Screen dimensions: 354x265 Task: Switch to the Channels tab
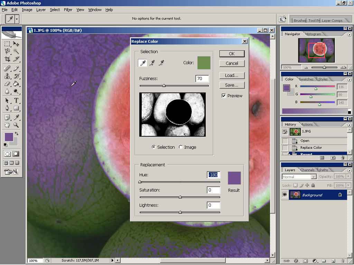click(307, 170)
